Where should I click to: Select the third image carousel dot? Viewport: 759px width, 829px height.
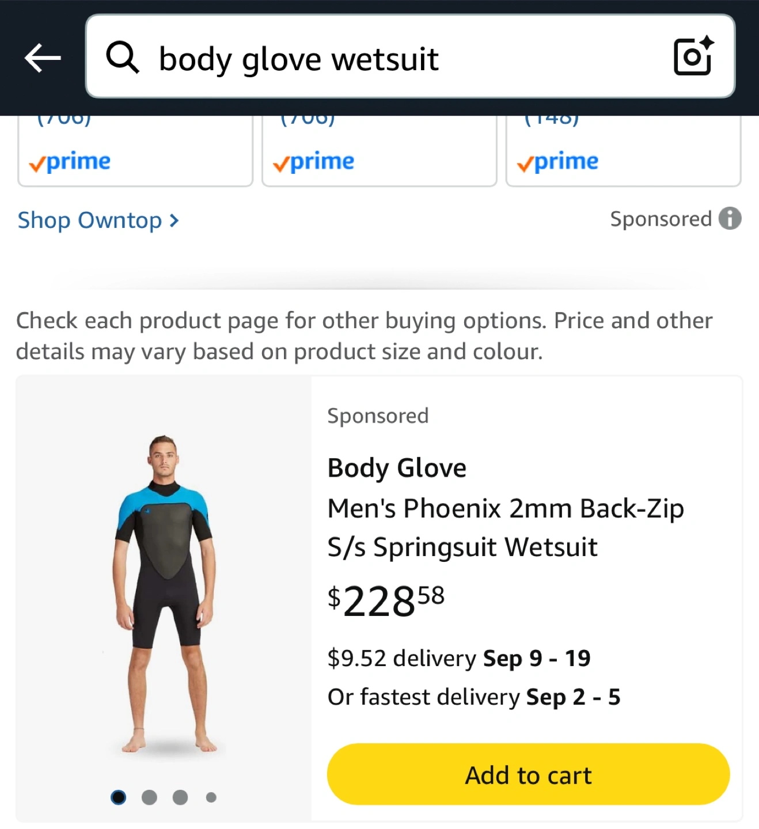click(x=180, y=797)
